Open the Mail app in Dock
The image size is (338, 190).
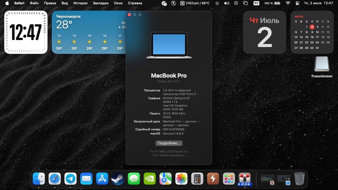(86, 179)
